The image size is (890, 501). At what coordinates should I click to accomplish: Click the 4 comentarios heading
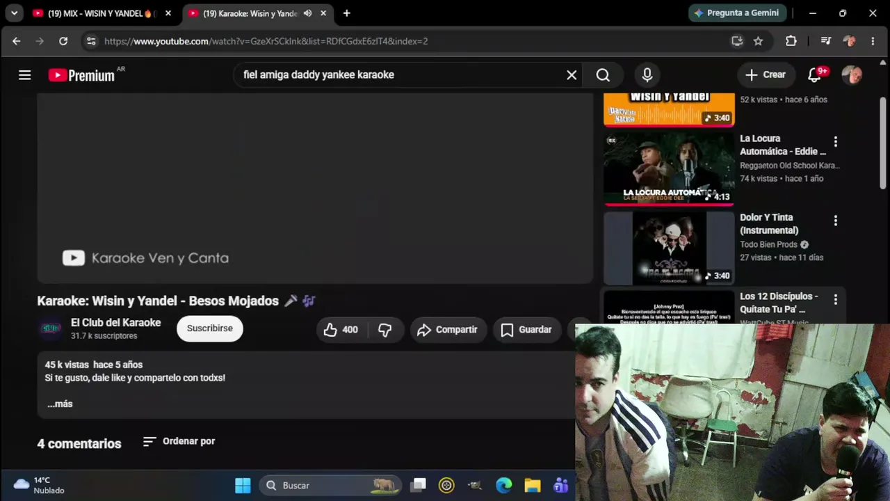click(79, 443)
